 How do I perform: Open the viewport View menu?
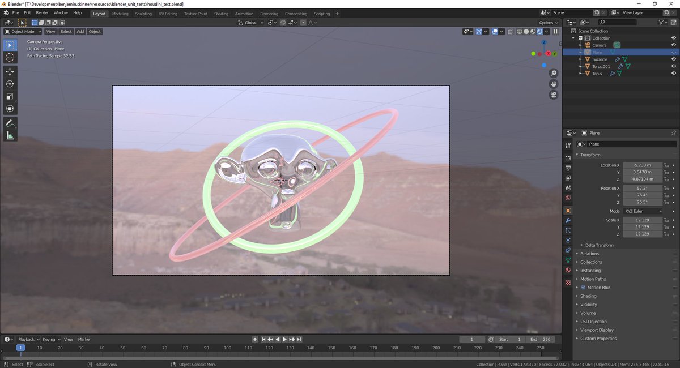pos(50,31)
